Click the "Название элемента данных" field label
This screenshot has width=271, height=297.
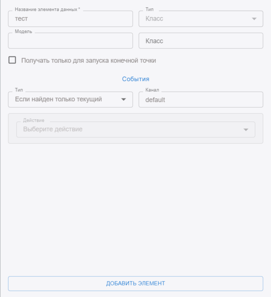point(47,9)
